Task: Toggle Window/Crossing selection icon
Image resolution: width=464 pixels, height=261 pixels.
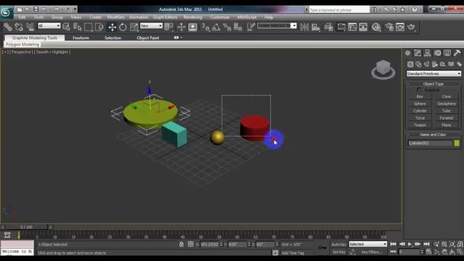Action: coord(99,28)
